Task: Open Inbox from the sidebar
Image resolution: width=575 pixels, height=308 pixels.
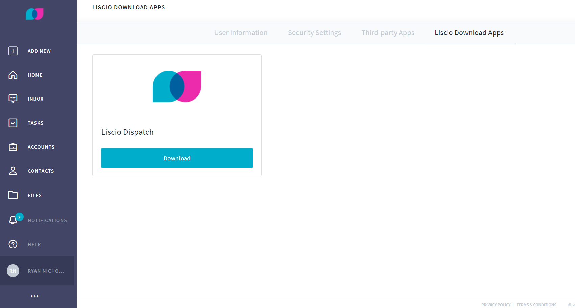Action: pos(35,99)
